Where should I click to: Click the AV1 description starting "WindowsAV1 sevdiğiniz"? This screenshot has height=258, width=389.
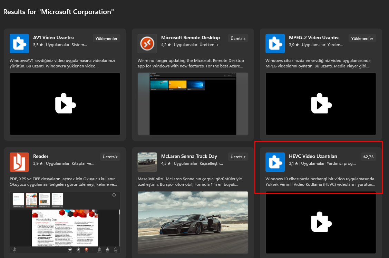(x=62, y=63)
